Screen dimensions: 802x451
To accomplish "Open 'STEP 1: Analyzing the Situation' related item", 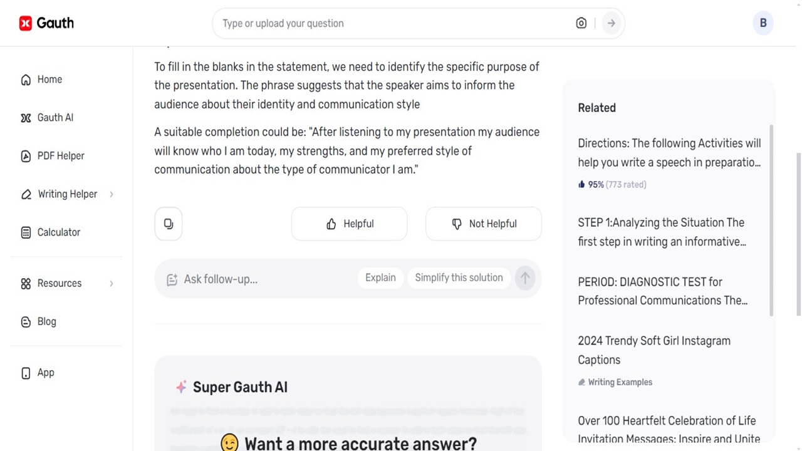I will 661,232.
